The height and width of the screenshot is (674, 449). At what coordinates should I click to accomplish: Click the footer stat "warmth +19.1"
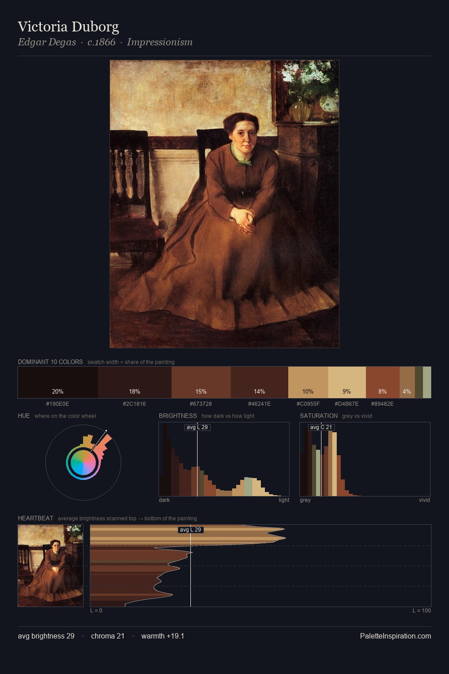pyautogui.click(x=163, y=636)
